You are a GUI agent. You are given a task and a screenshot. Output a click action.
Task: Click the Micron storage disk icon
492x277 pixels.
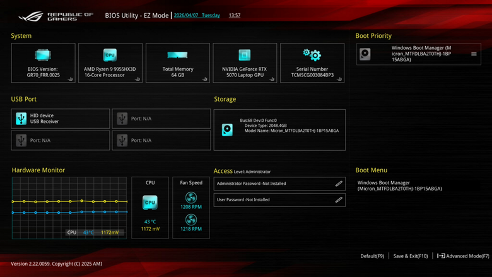point(227,129)
